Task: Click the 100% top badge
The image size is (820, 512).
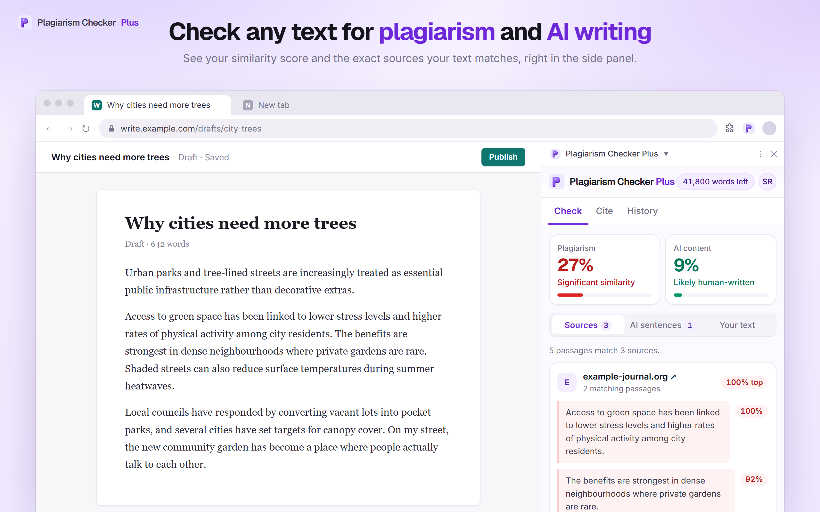Action: pyautogui.click(x=744, y=382)
